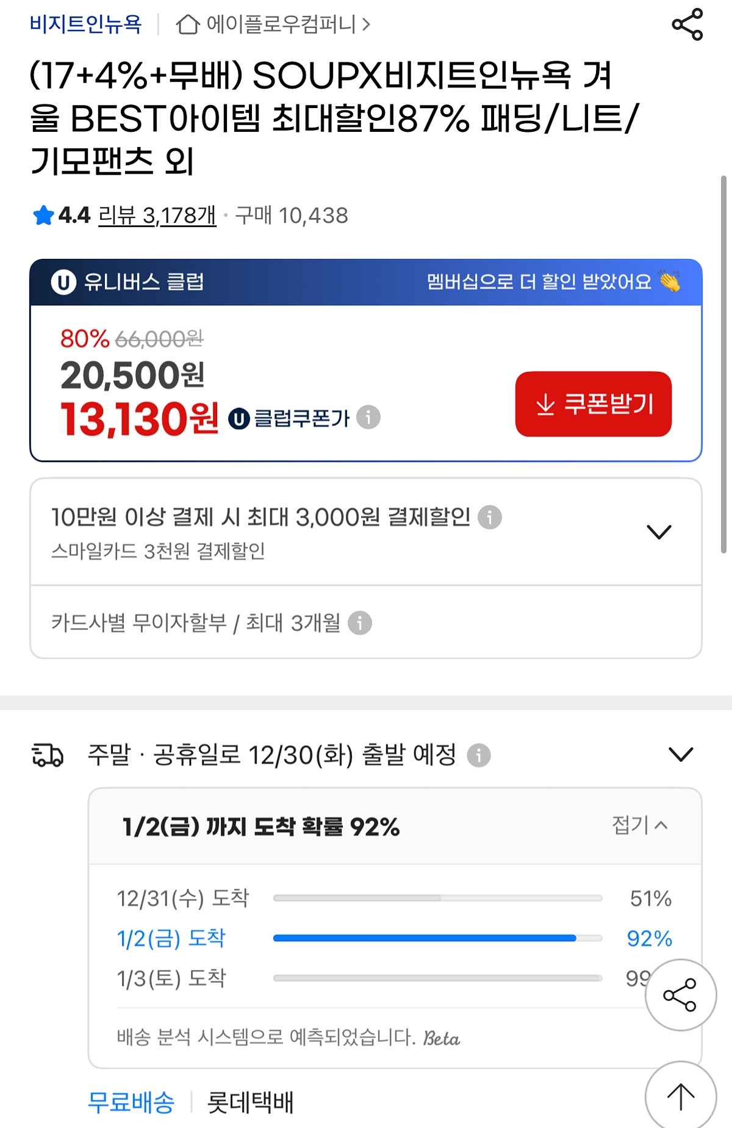This screenshot has height=1128, width=732.
Task: Open info icon beside 결제할인 text
Action: [490, 517]
